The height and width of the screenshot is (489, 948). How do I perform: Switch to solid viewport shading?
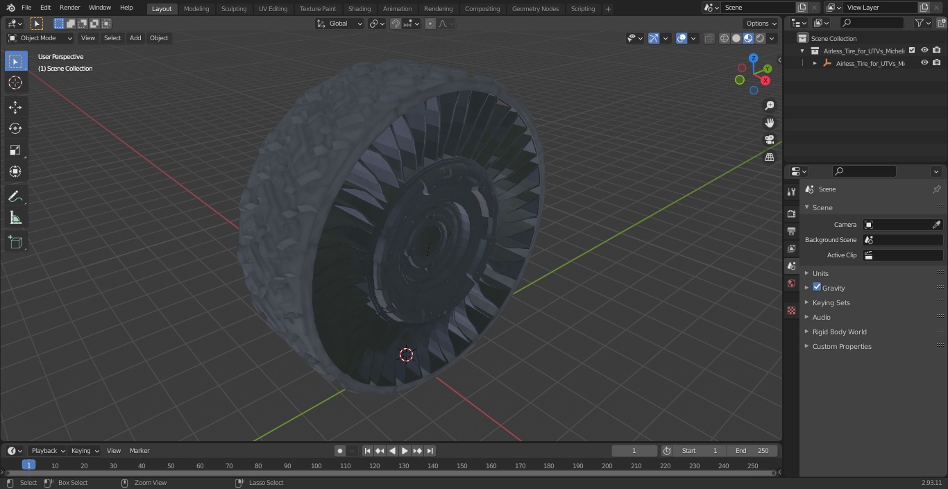(x=736, y=38)
